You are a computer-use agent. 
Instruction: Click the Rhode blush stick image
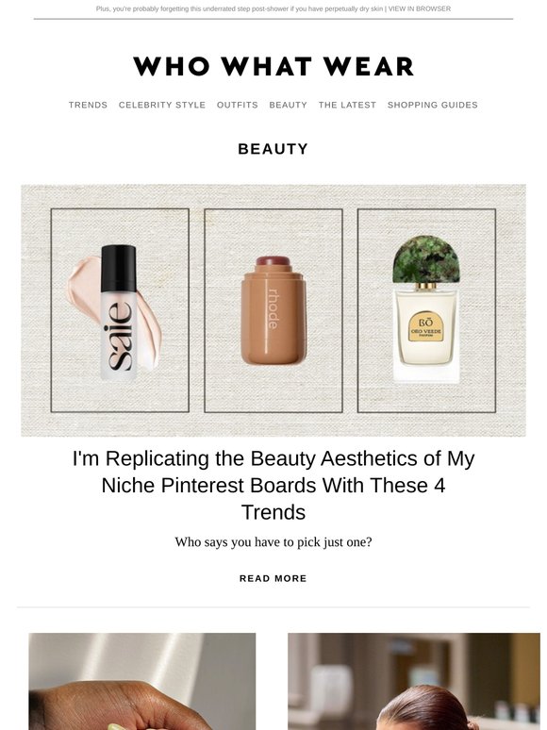pyautogui.click(x=273, y=310)
